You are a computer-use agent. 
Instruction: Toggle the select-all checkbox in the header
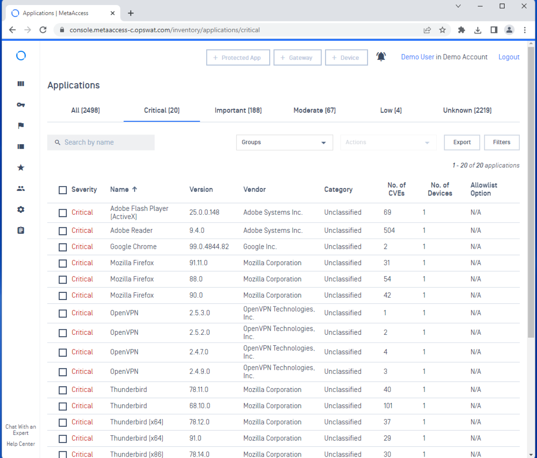pyautogui.click(x=63, y=190)
